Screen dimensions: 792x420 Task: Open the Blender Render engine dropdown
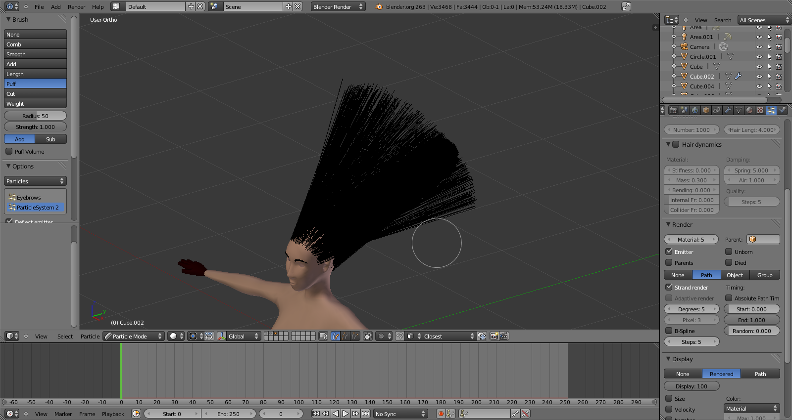click(x=338, y=6)
